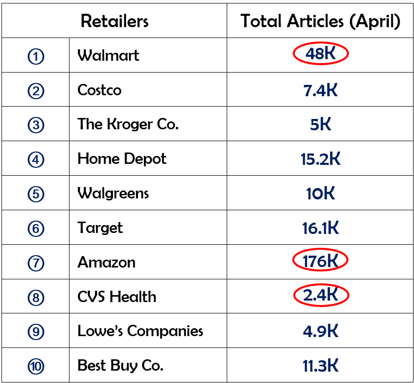Click the red-circled 48K value
The image size is (414, 383).
(320, 54)
